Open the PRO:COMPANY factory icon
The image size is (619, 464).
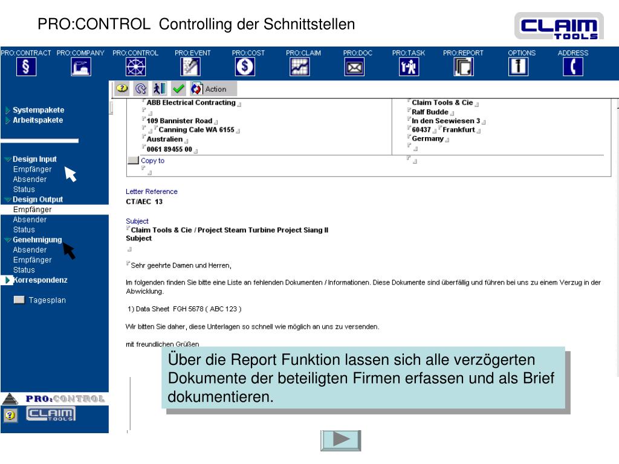81,66
